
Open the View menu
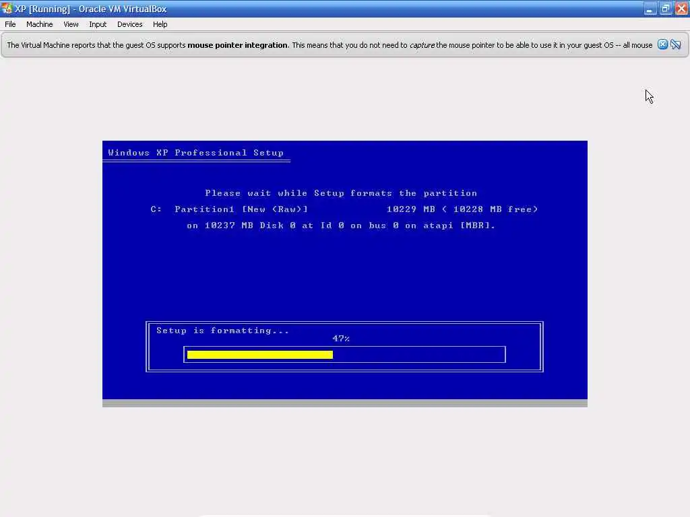[71, 24]
